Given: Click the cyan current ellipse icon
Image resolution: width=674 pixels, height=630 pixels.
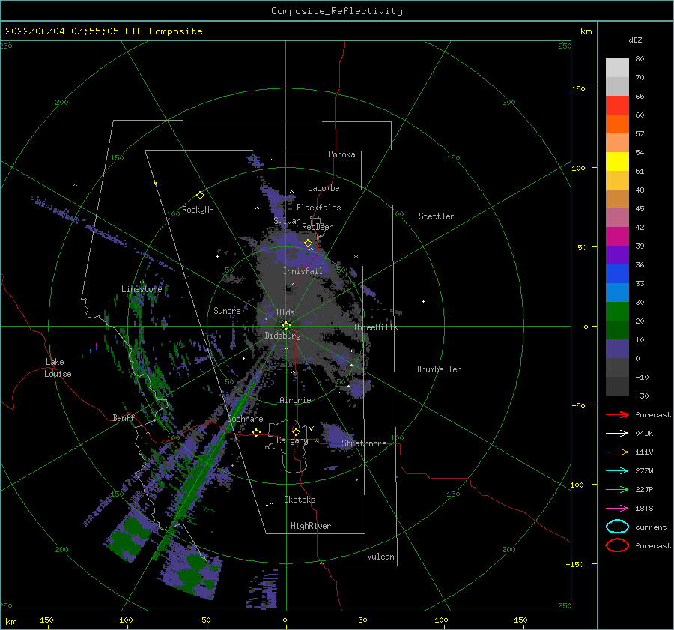Looking at the screenshot, I should [617, 527].
